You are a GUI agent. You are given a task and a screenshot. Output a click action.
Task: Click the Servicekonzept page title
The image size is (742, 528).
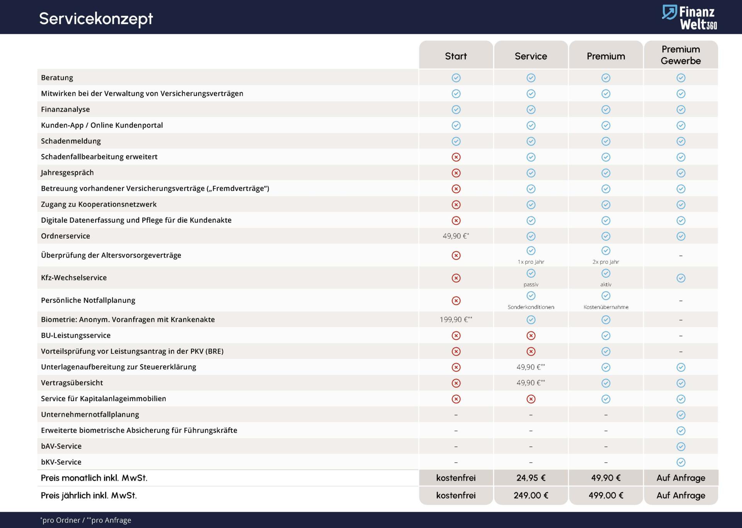(x=96, y=19)
